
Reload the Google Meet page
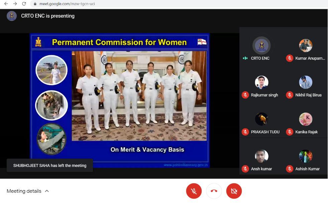point(24,4)
